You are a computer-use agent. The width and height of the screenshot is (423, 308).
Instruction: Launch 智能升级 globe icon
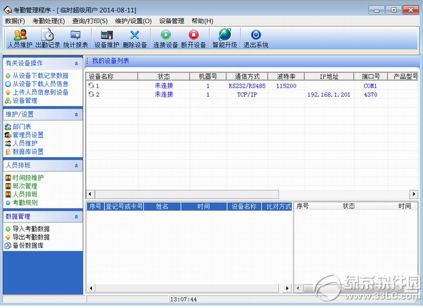point(225,34)
